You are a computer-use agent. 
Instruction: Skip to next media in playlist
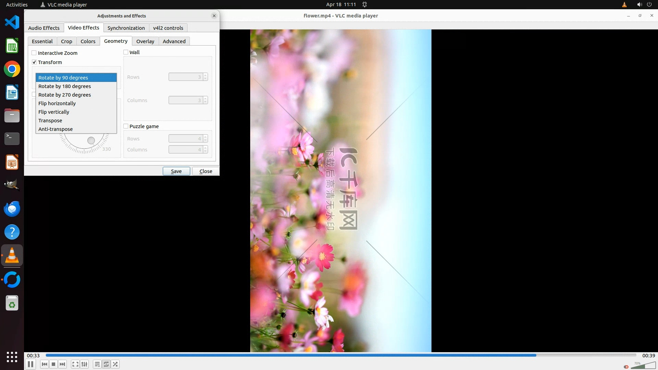(x=62, y=364)
